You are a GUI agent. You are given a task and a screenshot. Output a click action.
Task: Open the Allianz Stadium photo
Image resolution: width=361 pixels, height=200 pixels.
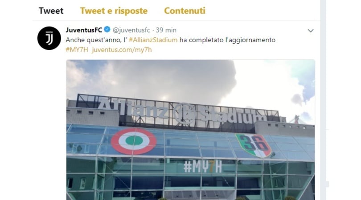191,130
